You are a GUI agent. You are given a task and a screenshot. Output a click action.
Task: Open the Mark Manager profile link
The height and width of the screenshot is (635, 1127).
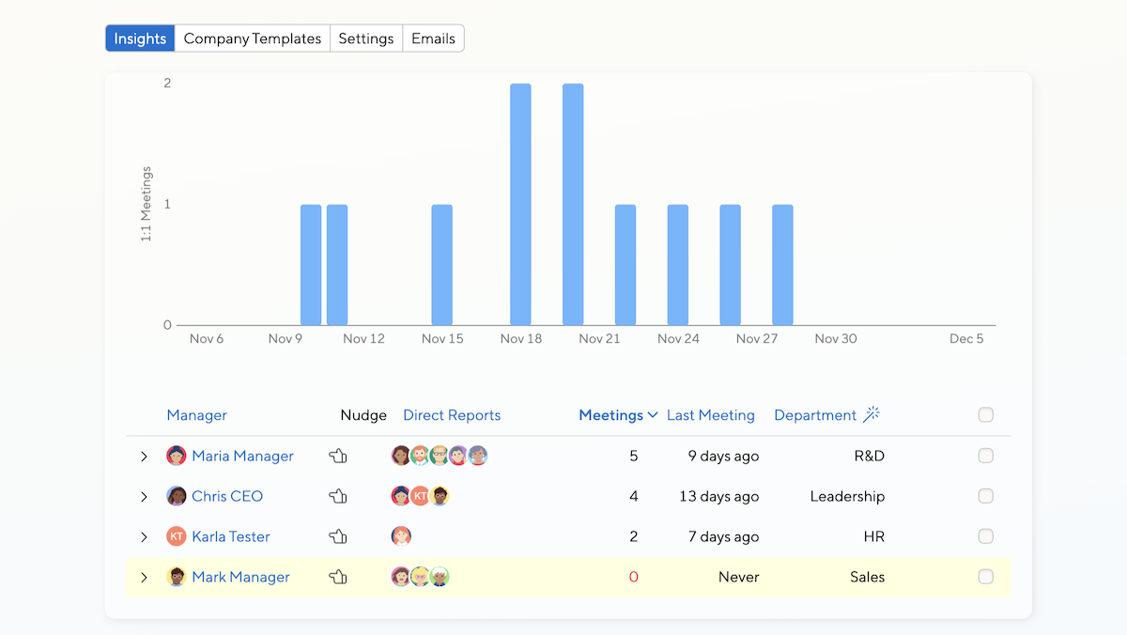[240, 577]
